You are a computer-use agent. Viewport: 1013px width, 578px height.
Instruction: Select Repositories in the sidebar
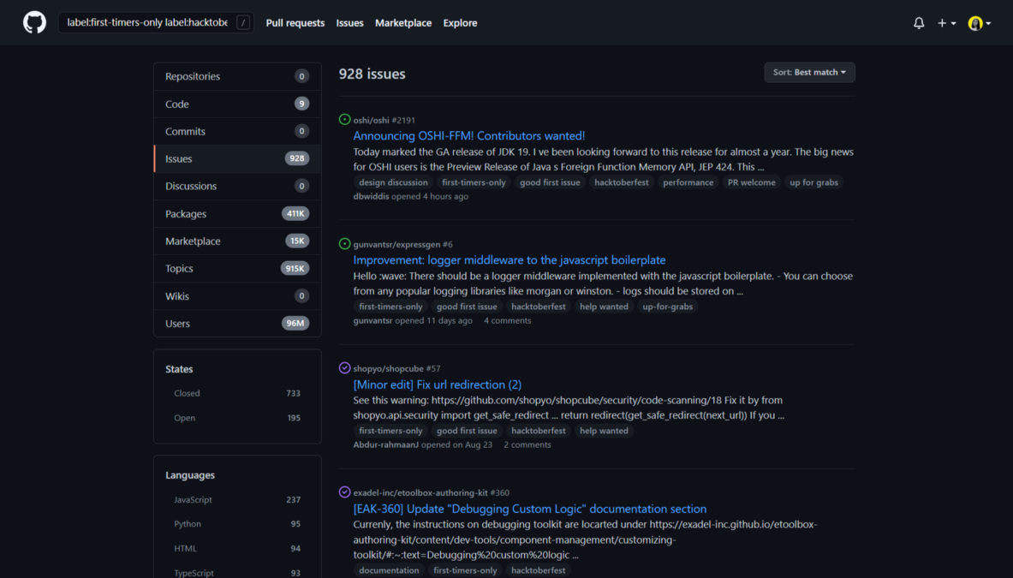pos(237,76)
